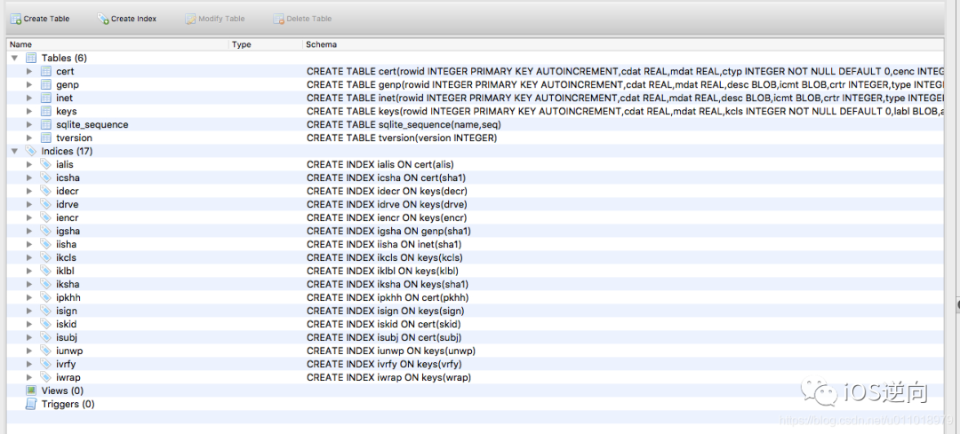Collapse the Indices (17) group
Screen dimensions: 960x434
click(x=14, y=151)
